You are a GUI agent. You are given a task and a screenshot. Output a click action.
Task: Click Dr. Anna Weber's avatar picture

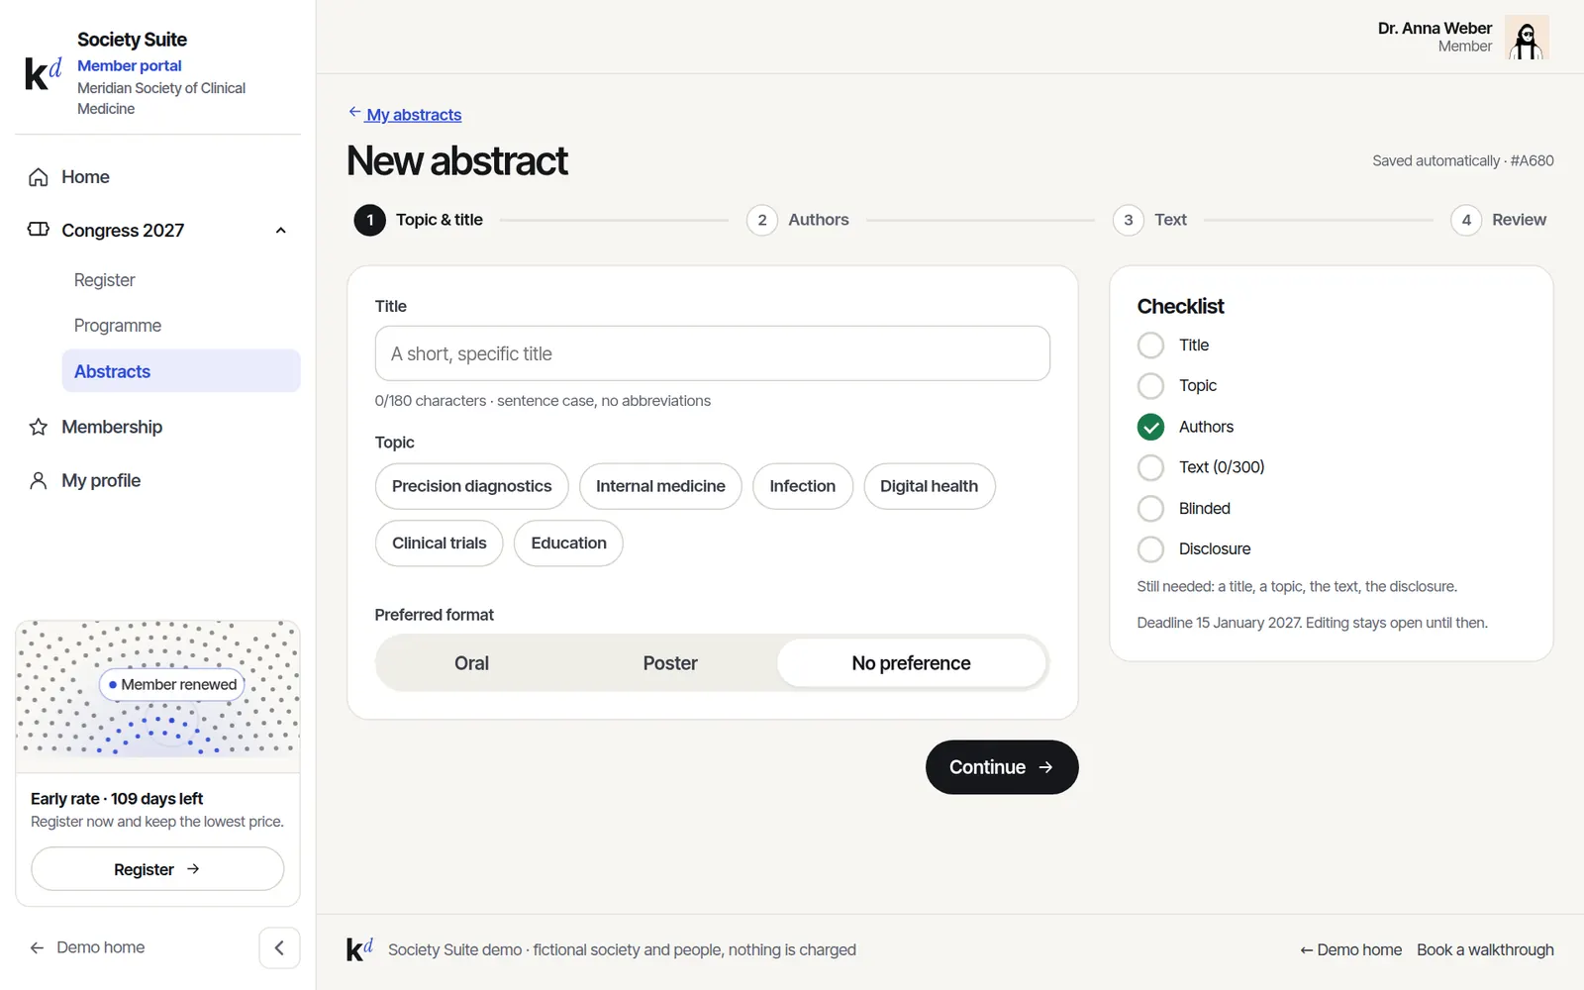pos(1527,38)
